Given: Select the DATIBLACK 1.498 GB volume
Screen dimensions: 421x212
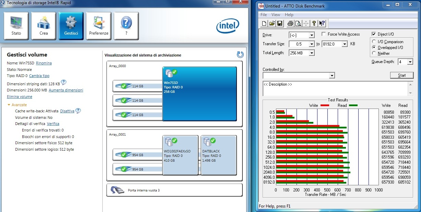Looking at the screenshot, I should [x=218, y=155].
